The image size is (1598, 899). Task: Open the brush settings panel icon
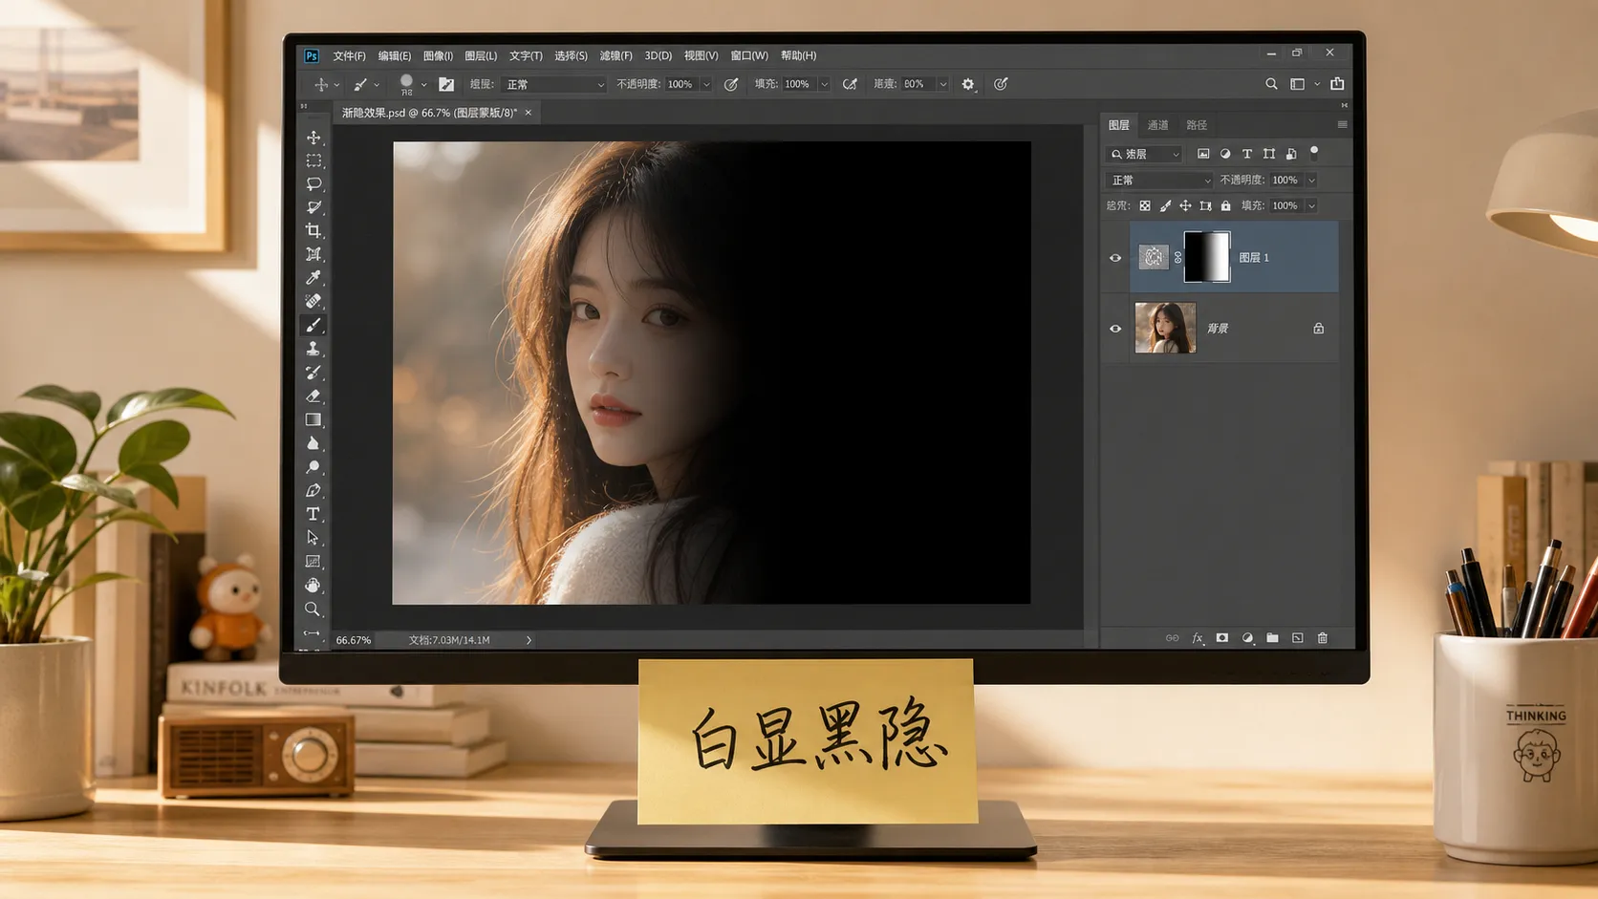[446, 84]
